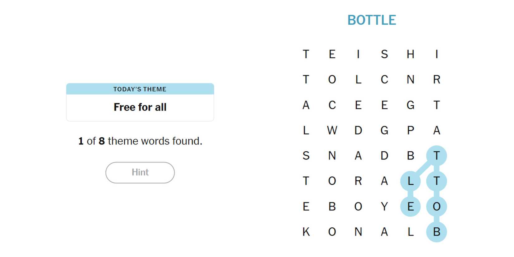Tap the G between E and T
The height and width of the screenshot is (257, 514).
point(410,105)
